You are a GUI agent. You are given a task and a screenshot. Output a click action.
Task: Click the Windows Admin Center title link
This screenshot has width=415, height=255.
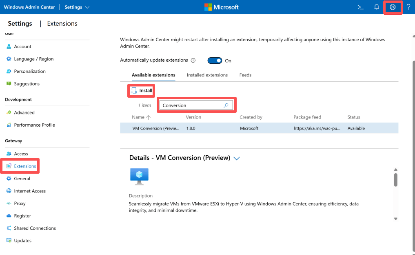pyautogui.click(x=29, y=7)
